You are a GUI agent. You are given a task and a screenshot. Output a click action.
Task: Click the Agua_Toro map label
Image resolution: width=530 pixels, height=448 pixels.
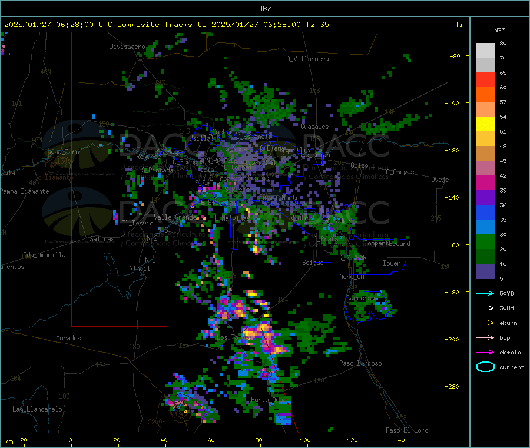coord(63,152)
